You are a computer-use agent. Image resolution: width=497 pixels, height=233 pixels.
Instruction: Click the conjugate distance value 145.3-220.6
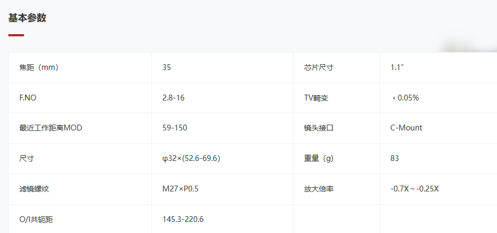(183, 219)
